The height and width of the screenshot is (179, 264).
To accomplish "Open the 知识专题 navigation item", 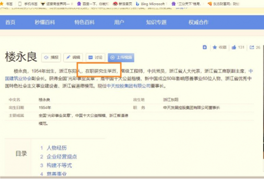I will (x=156, y=22).
